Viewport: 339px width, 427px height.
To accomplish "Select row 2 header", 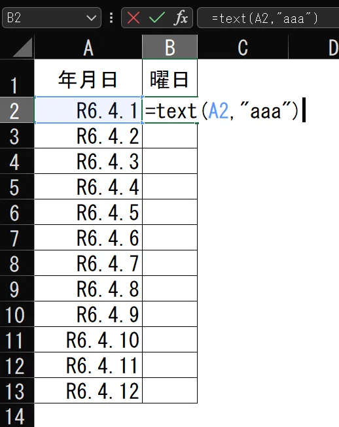I will tap(17, 110).
